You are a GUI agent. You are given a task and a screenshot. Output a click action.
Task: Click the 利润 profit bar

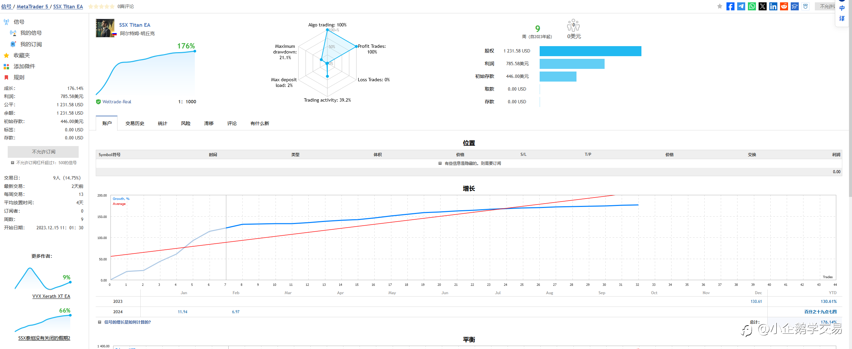[572, 64]
